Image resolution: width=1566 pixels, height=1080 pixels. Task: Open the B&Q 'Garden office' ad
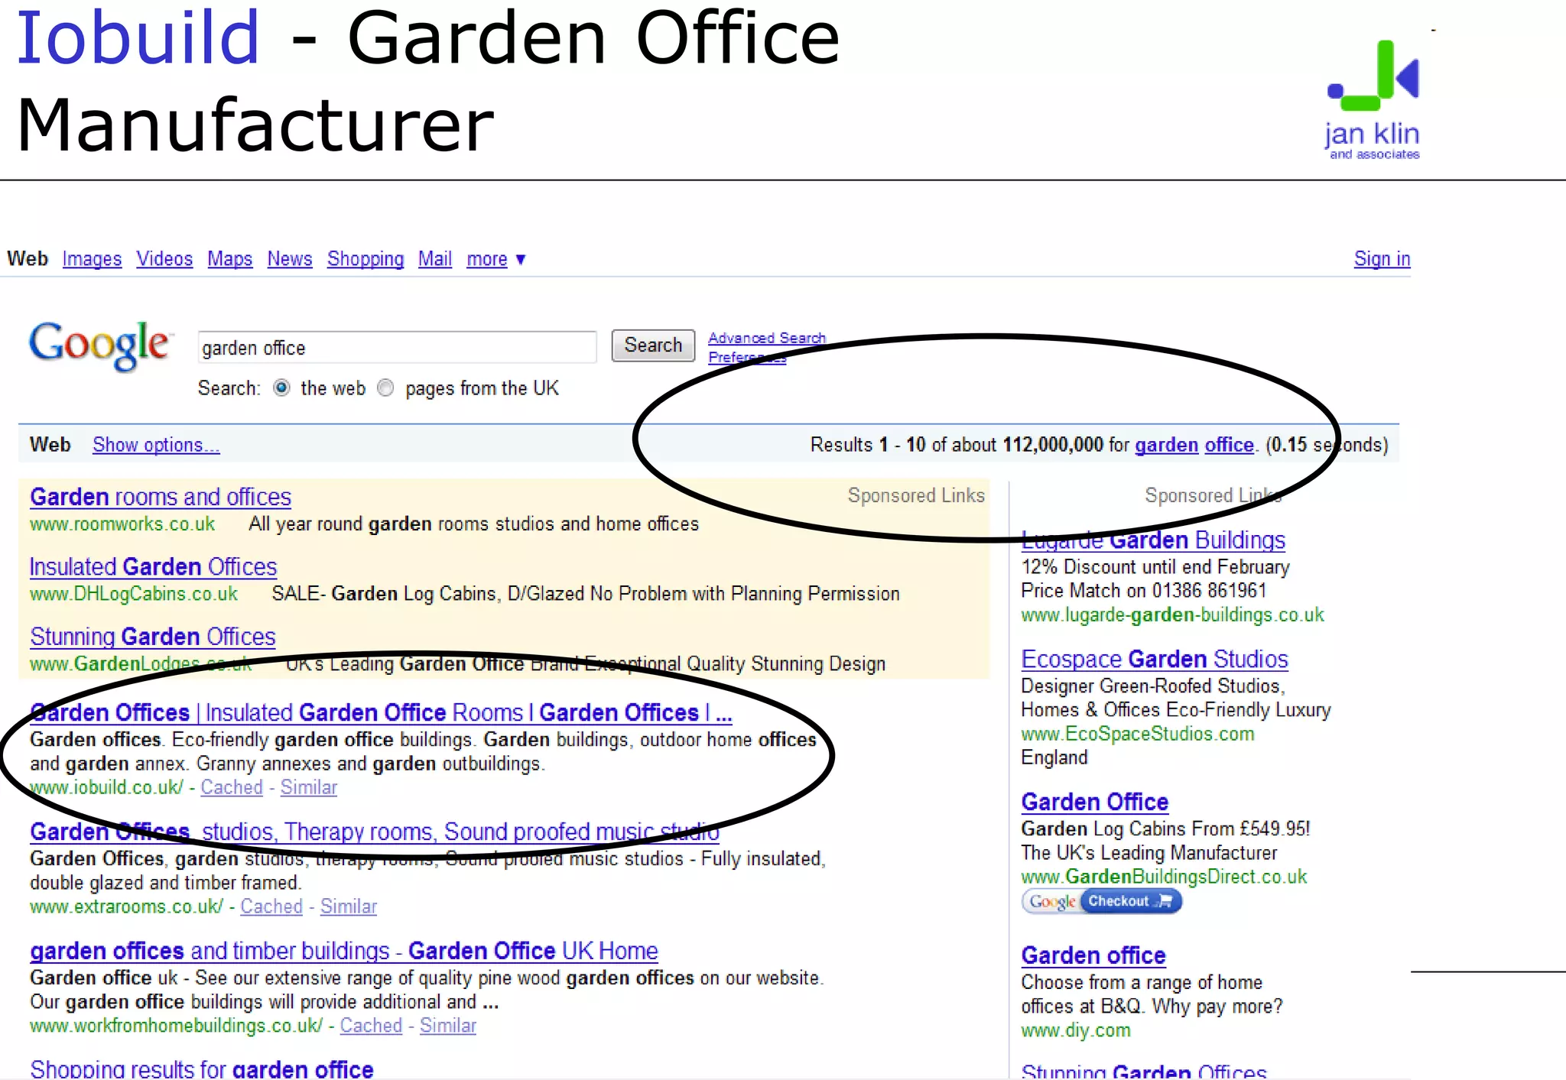pyautogui.click(x=1093, y=955)
